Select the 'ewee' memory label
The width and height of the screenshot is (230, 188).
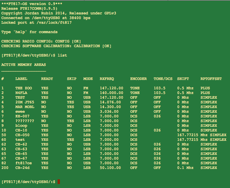20,112
